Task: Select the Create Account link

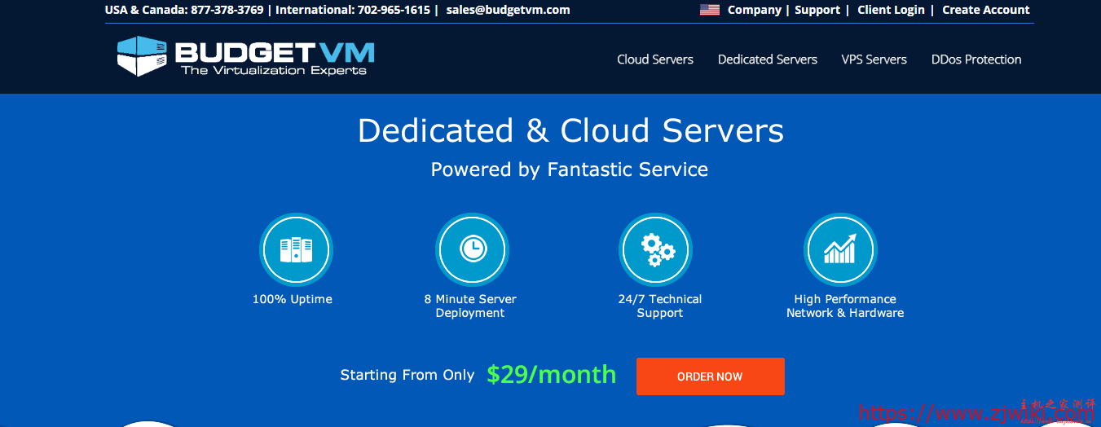Action: [x=985, y=11]
